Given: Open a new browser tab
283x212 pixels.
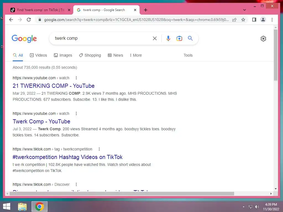Looking at the screenshot, I should click(146, 10).
